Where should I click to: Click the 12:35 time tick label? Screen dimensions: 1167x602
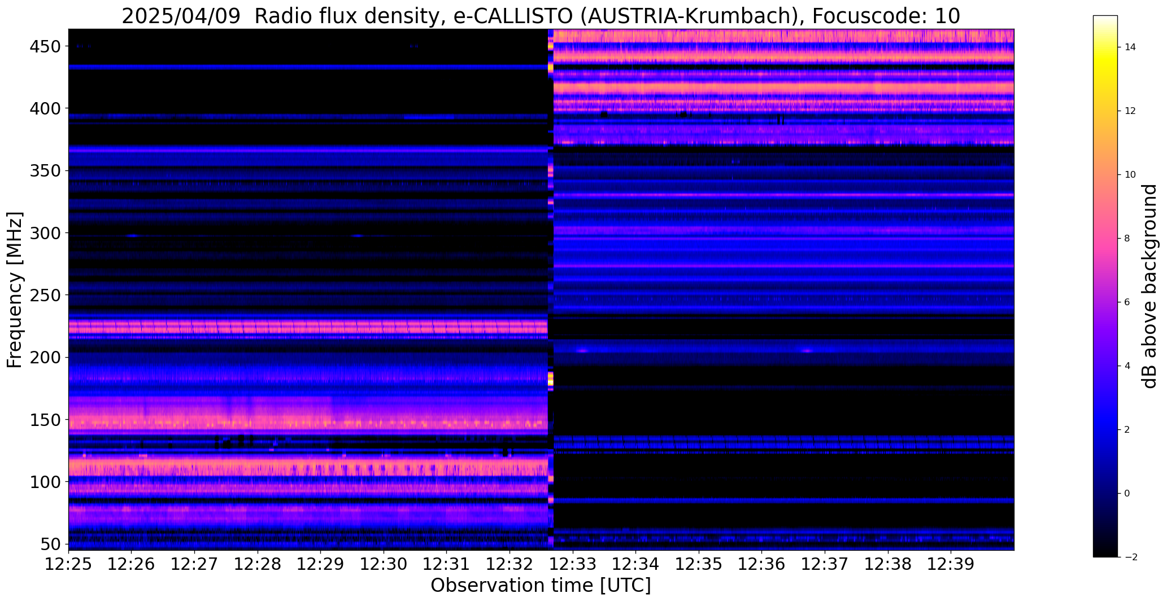(x=699, y=564)
